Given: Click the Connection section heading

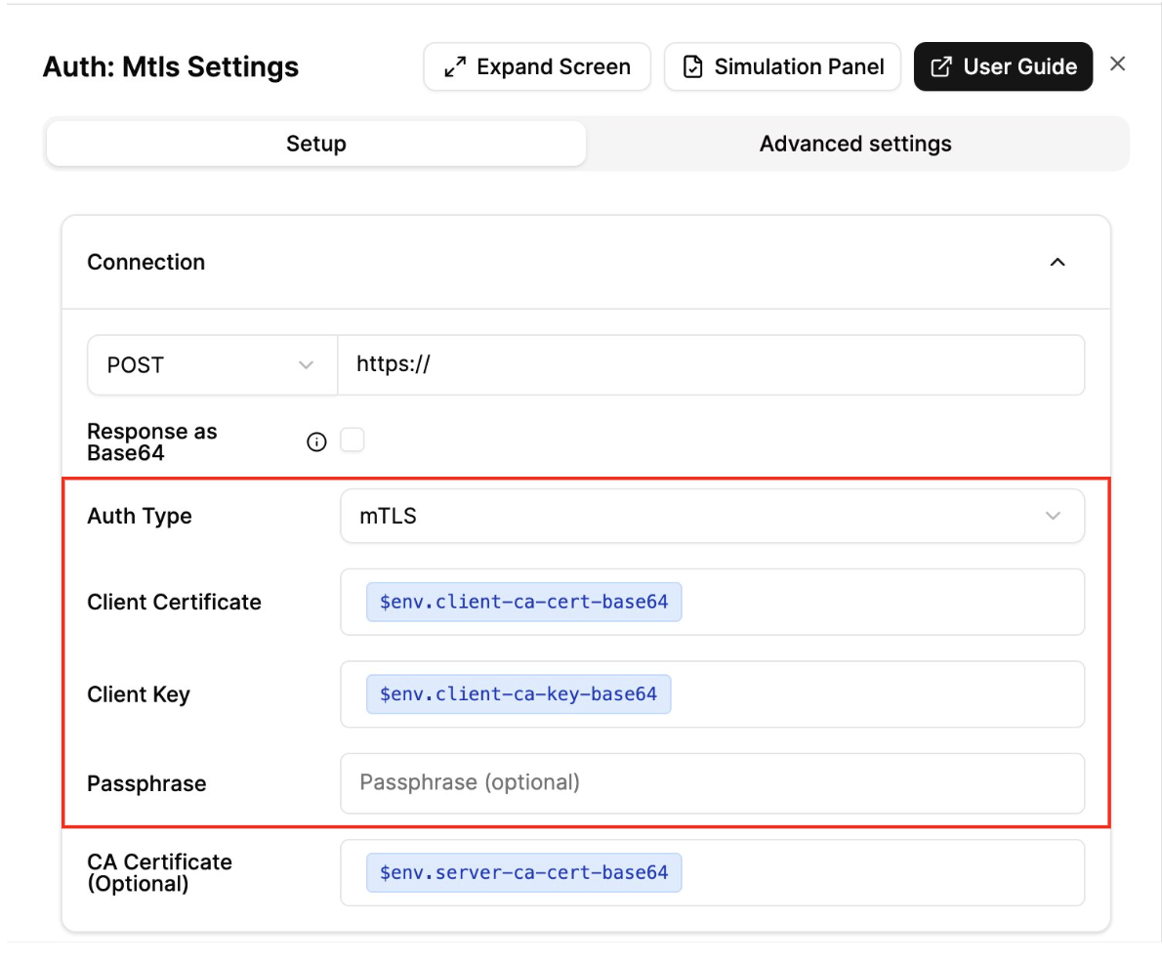Looking at the screenshot, I should (146, 263).
